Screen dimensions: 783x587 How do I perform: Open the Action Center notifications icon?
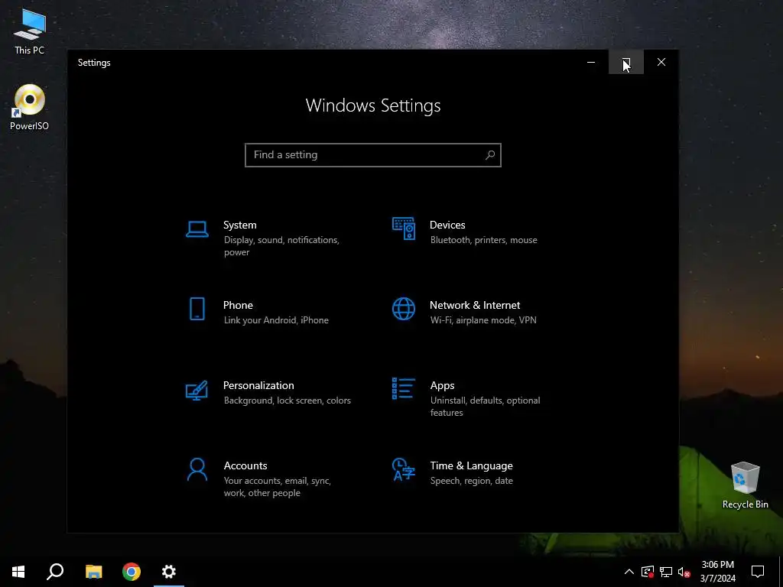(758, 572)
